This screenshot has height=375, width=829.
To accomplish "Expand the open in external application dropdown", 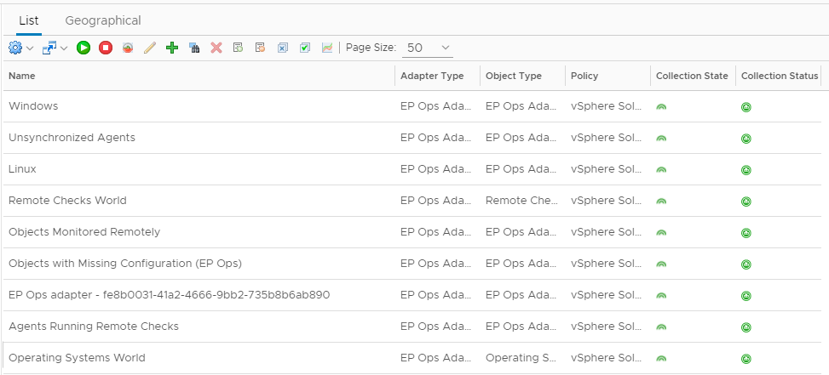I will click(55, 48).
